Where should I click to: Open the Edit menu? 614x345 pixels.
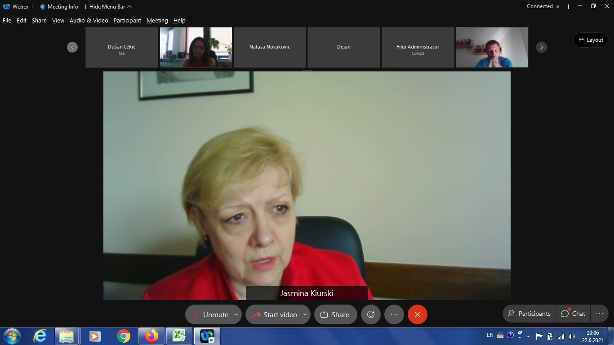22,20
